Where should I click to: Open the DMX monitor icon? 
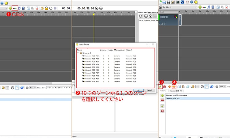(178, 2)
